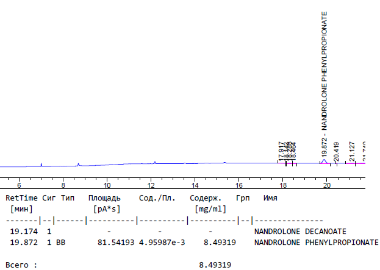Click the small peak near 7 minutes
The image size is (380, 270).
click(x=41, y=164)
